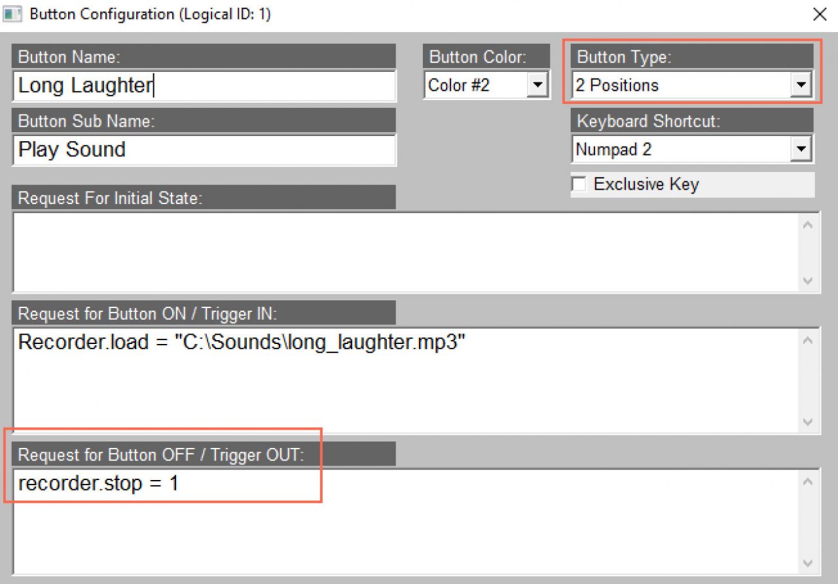The image size is (838, 584).
Task: Enable the Exclusive Key checkbox
Action: coord(579,184)
